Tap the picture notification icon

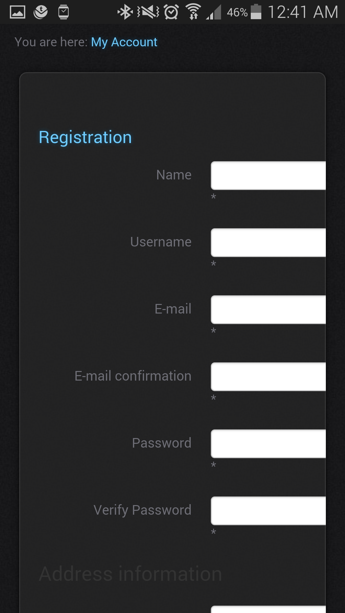[x=18, y=12]
